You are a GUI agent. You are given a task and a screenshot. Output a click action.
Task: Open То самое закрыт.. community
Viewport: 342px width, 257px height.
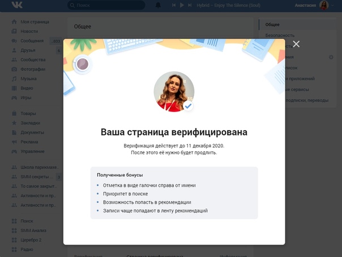tap(39, 186)
